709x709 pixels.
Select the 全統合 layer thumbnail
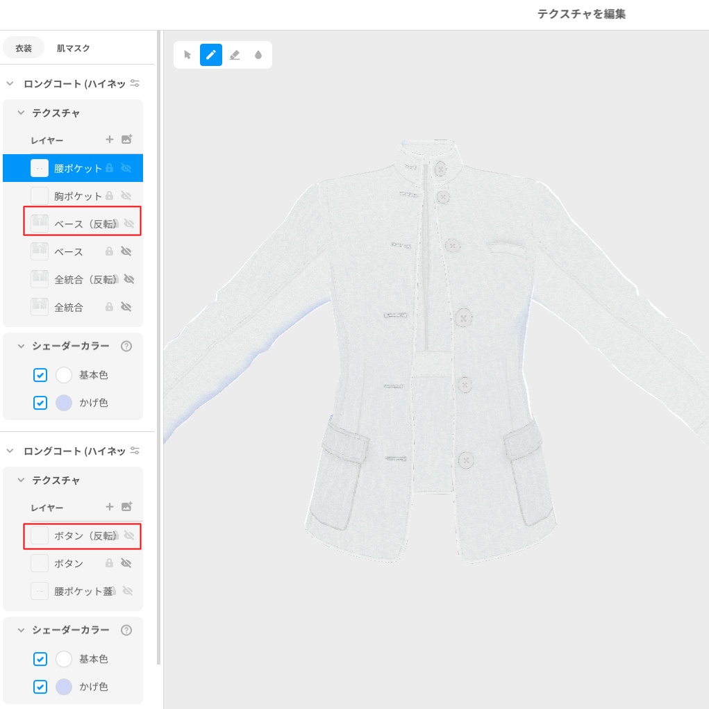[40, 307]
